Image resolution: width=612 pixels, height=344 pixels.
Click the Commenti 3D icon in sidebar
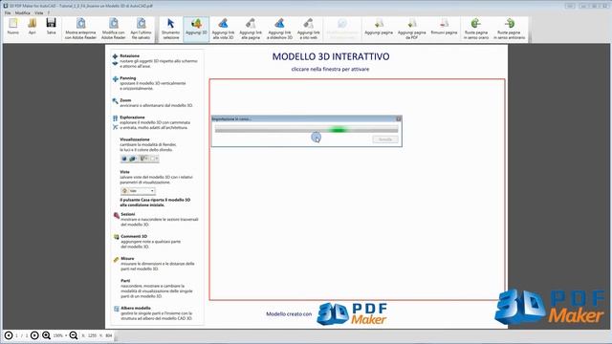pos(117,237)
